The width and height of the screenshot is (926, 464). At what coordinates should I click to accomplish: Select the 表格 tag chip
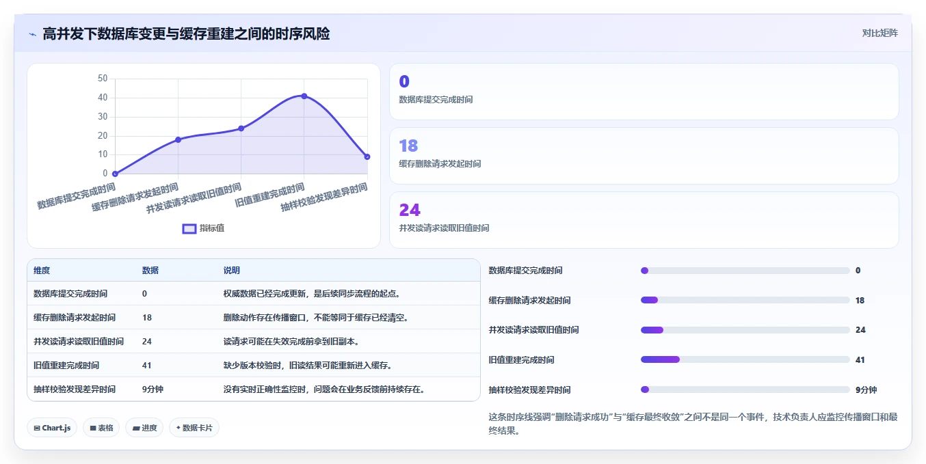coord(101,428)
